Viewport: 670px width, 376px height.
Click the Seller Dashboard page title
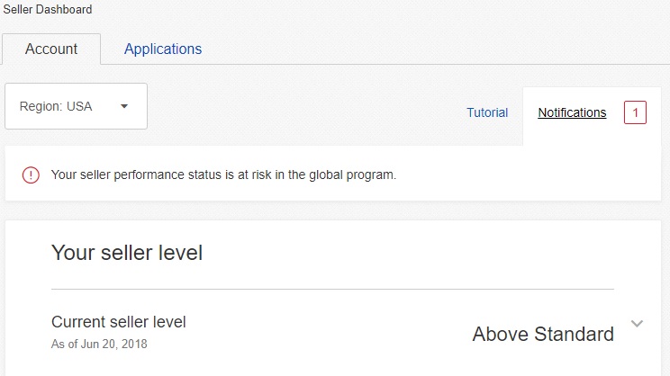pyautogui.click(x=48, y=9)
